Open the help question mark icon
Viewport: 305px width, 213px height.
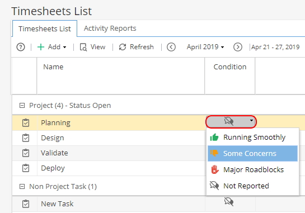click(21, 47)
